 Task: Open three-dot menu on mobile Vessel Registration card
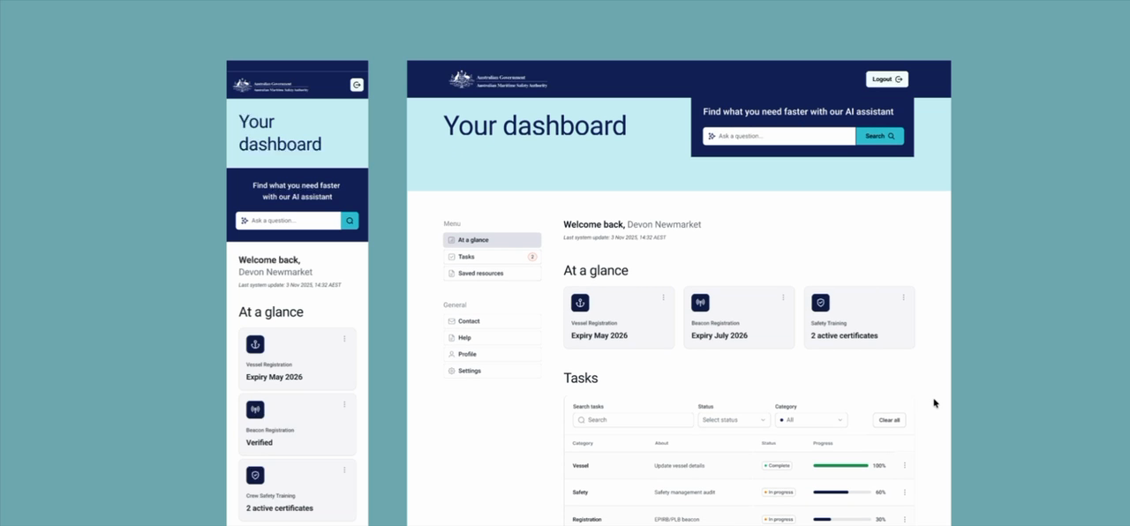pos(344,338)
